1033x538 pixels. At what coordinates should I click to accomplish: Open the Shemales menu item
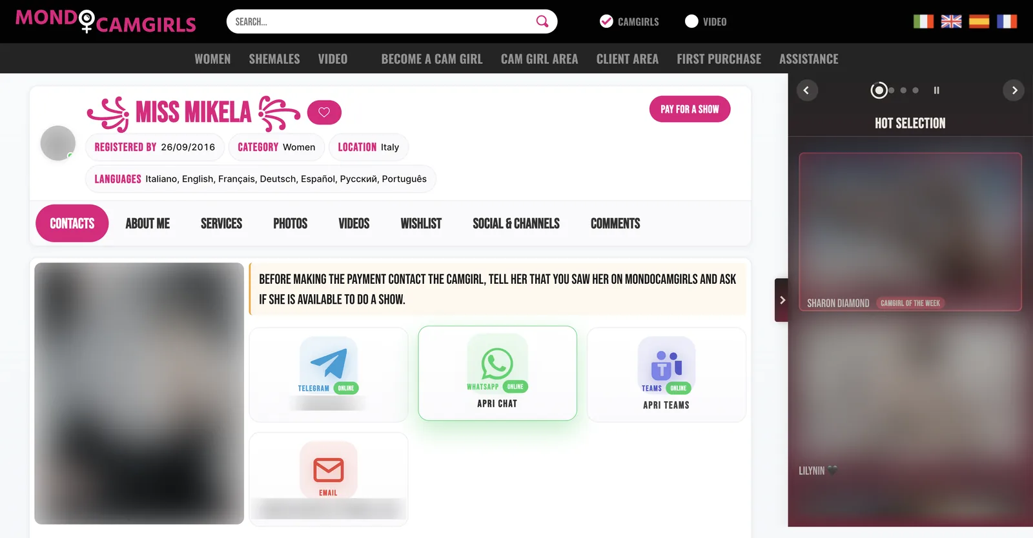[x=274, y=59]
